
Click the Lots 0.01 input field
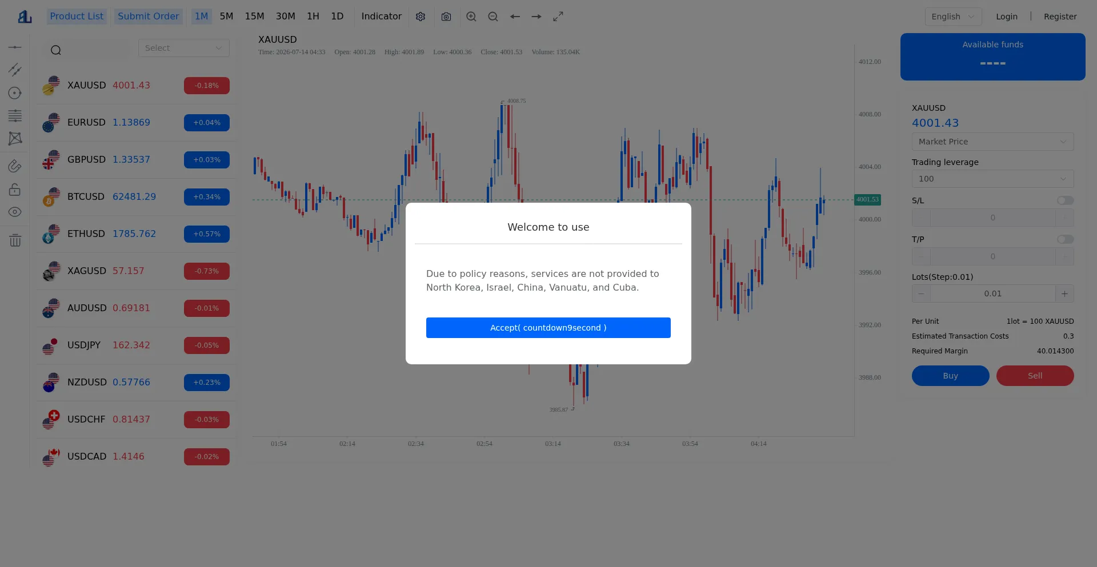(x=992, y=293)
